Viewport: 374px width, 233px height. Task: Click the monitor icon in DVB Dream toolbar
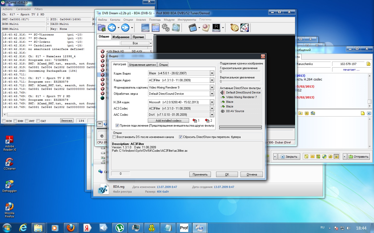(145, 27)
